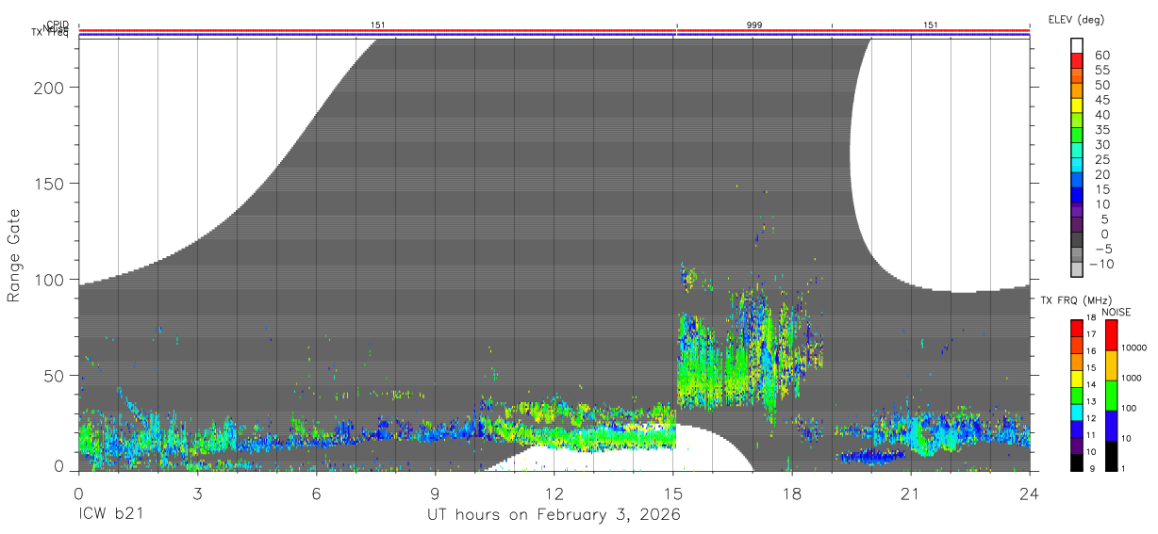Click the 'ICW b21' radar label
This screenshot has height=534, width=1158.
pyautogui.click(x=113, y=515)
